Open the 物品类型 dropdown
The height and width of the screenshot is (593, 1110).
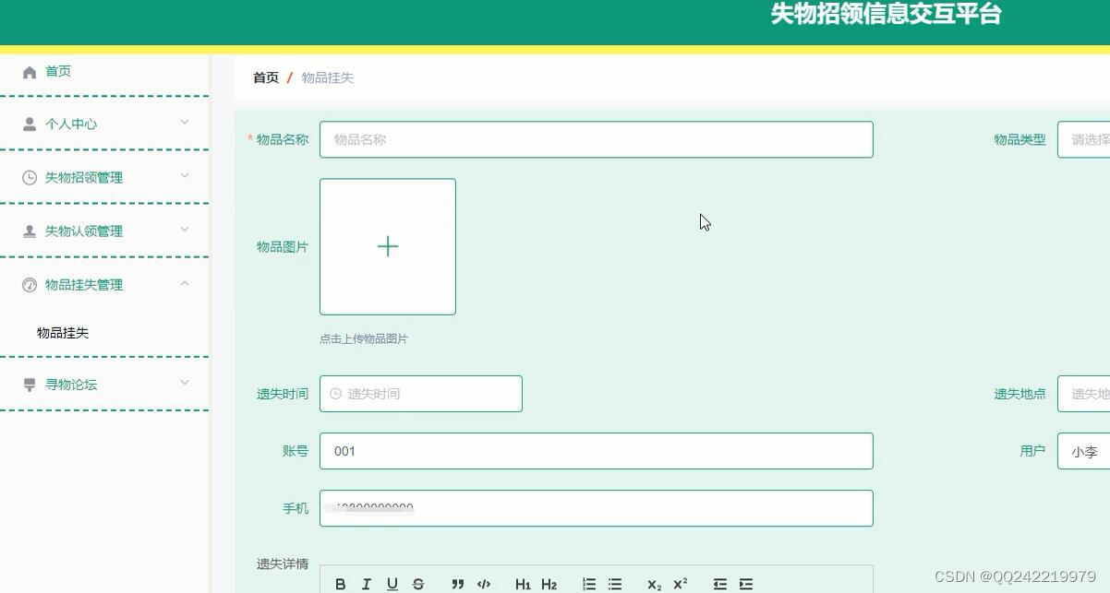tap(1083, 139)
